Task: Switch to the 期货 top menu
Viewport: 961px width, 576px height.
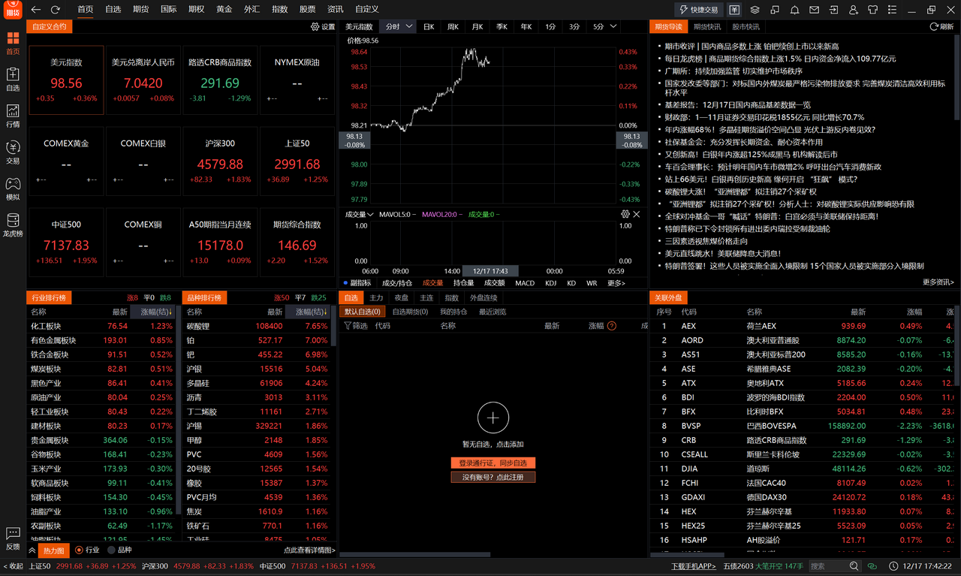Action: pyautogui.click(x=140, y=10)
